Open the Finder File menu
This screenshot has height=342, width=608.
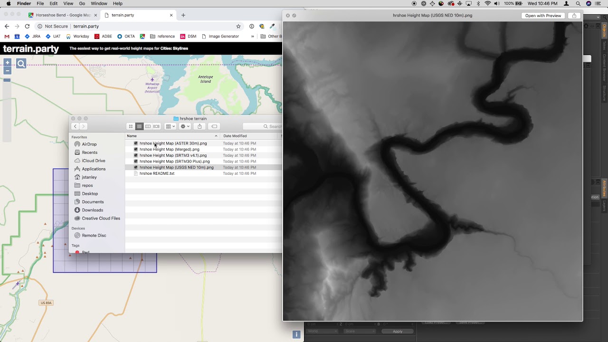click(40, 3)
